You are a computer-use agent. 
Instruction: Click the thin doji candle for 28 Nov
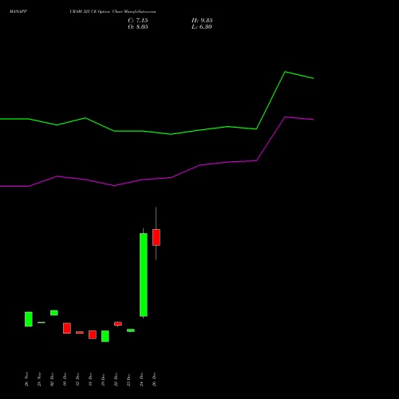pos(41,322)
